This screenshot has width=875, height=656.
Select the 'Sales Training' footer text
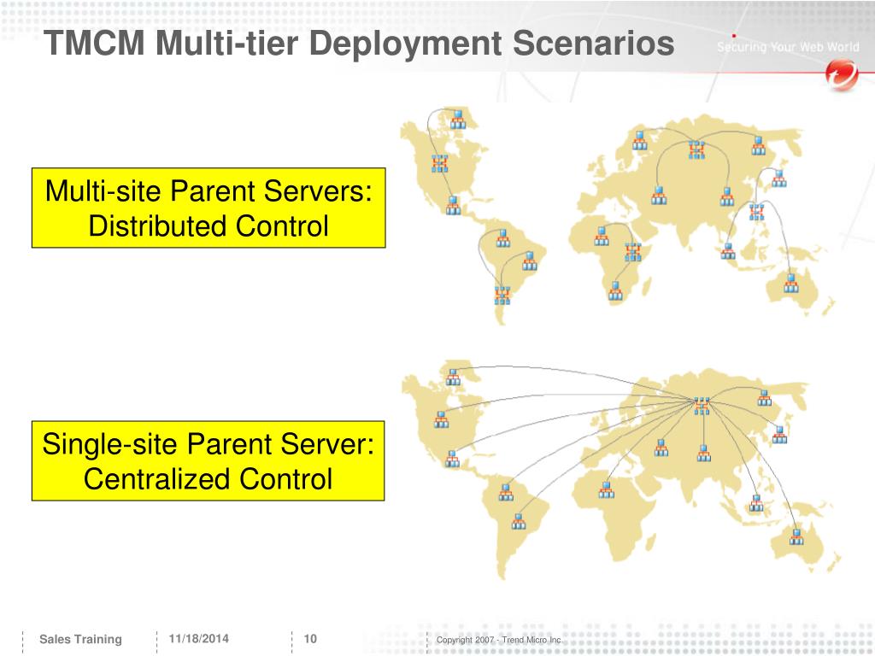80,639
